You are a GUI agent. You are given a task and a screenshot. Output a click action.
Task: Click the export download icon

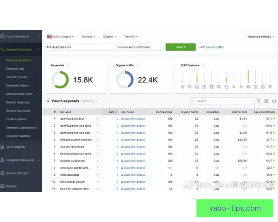(274, 101)
